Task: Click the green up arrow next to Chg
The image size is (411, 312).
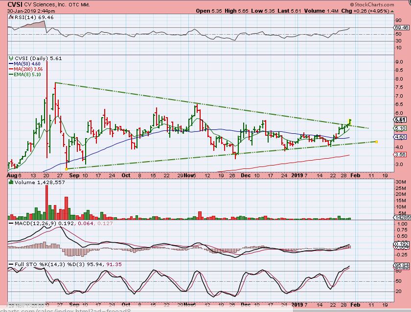Action: (392, 11)
